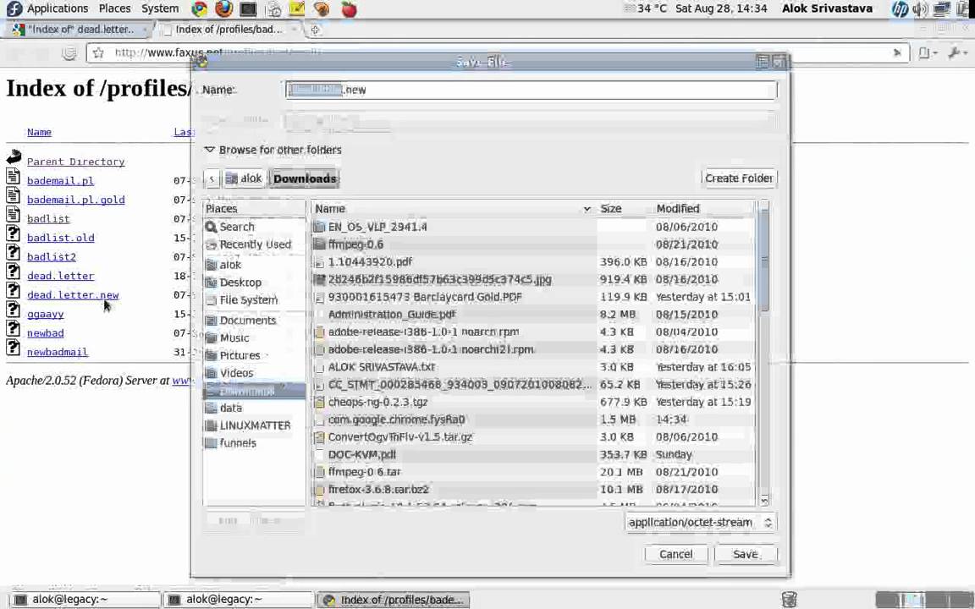Click Save in the Save dialog
975x609 pixels.
pos(745,554)
